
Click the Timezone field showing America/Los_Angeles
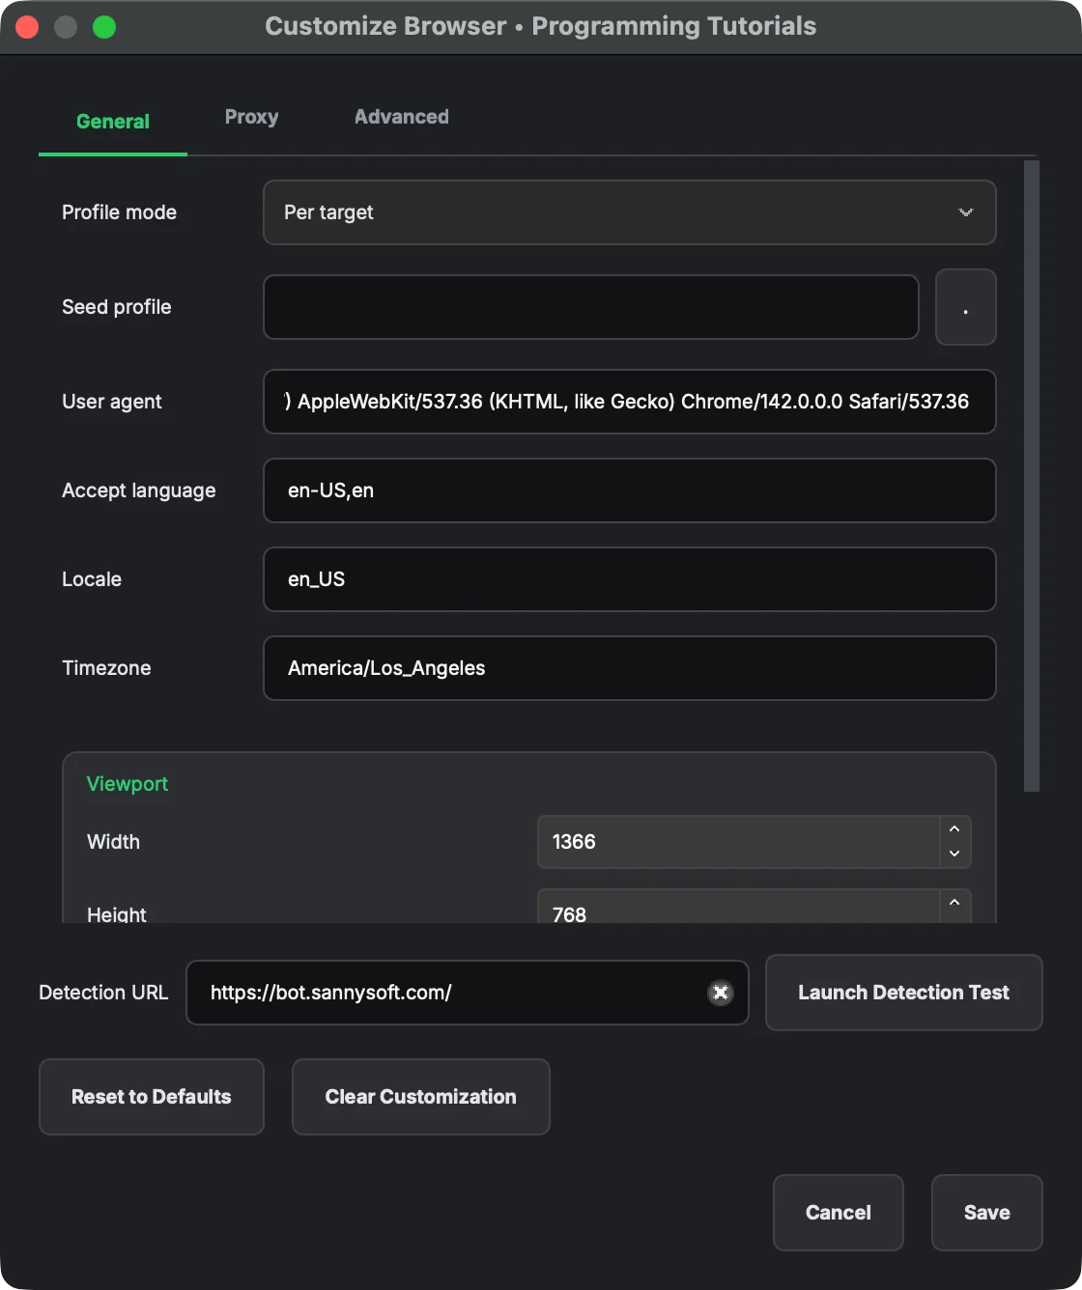629,668
